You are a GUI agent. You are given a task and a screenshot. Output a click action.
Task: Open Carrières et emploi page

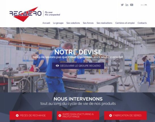tap(125, 23)
